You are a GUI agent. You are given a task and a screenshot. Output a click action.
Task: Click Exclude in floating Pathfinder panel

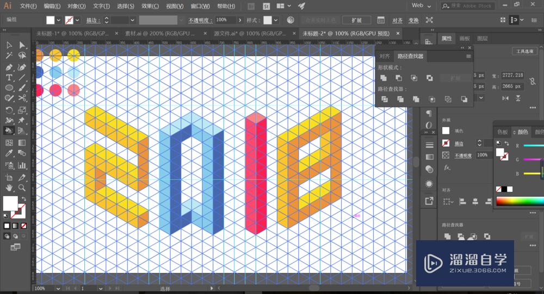430,78
